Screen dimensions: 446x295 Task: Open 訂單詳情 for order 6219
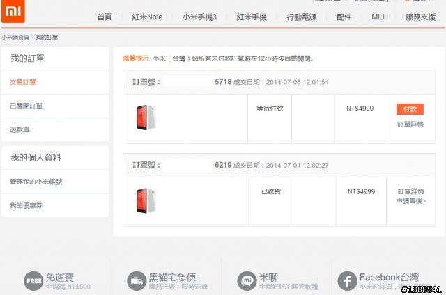coord(410,191)
